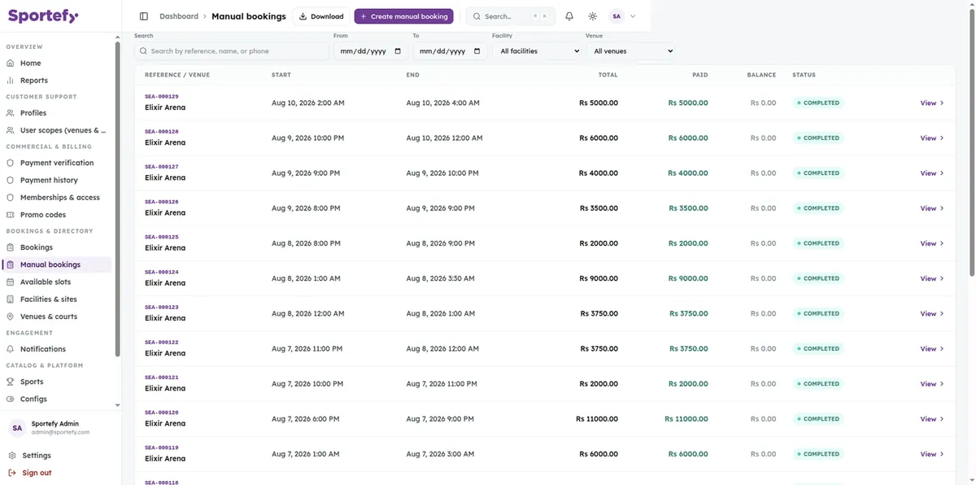Viewport: 976px width, 485px height.
Task: Go to Dashboard breadcrumb link
Action: (x=179, y=16)
